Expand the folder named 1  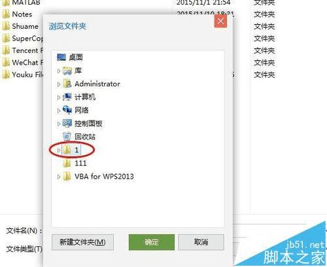58,150
